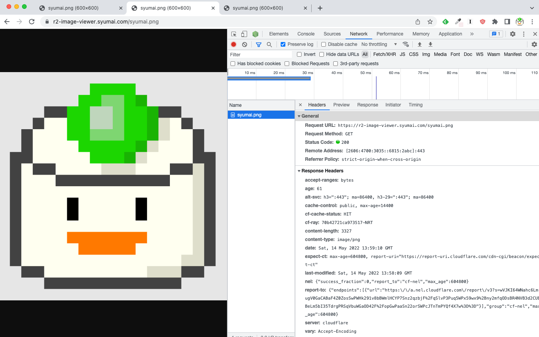Click the network Filter text field
Screen dimensions: 539x337
[x=260, y=55]
